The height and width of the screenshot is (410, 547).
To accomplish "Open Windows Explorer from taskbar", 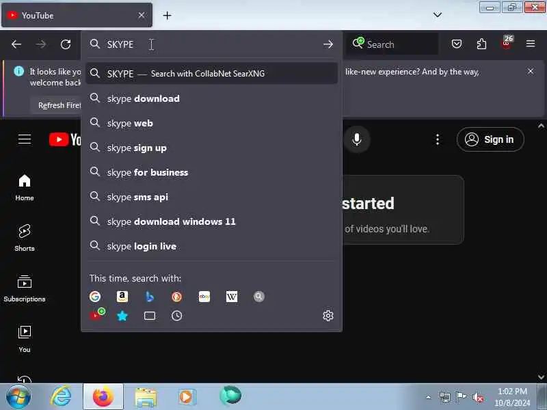I will [146, 396].
